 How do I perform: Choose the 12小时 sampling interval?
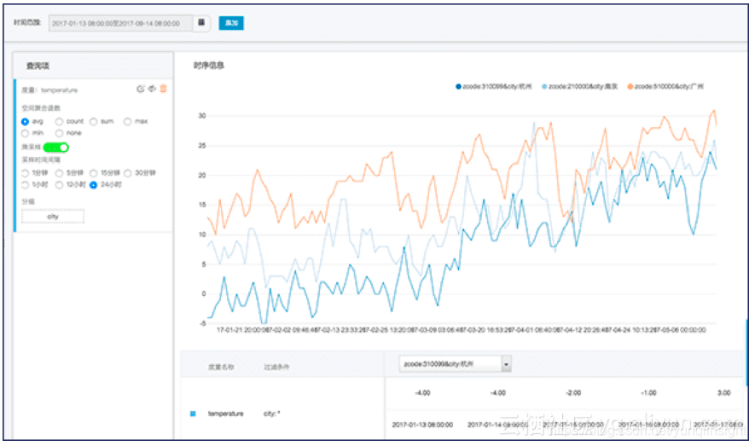click(x=59, y=185)
